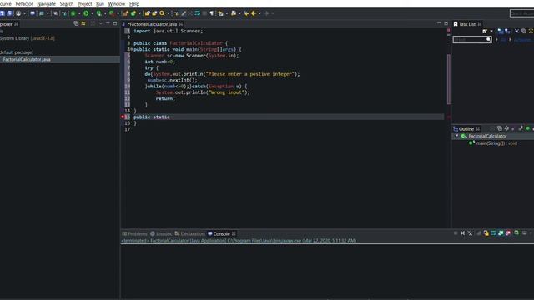Click the JRE System Library entry

pyautogui.click(x=28, y=38)
